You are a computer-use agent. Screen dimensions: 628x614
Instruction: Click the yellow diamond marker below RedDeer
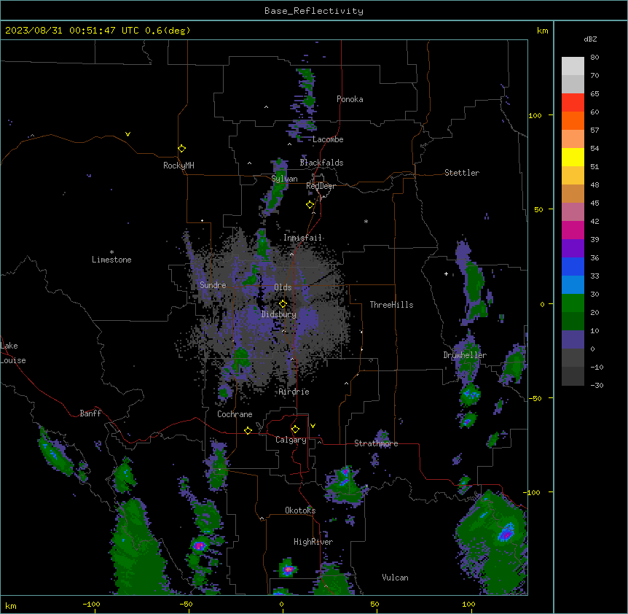point(310,205)
